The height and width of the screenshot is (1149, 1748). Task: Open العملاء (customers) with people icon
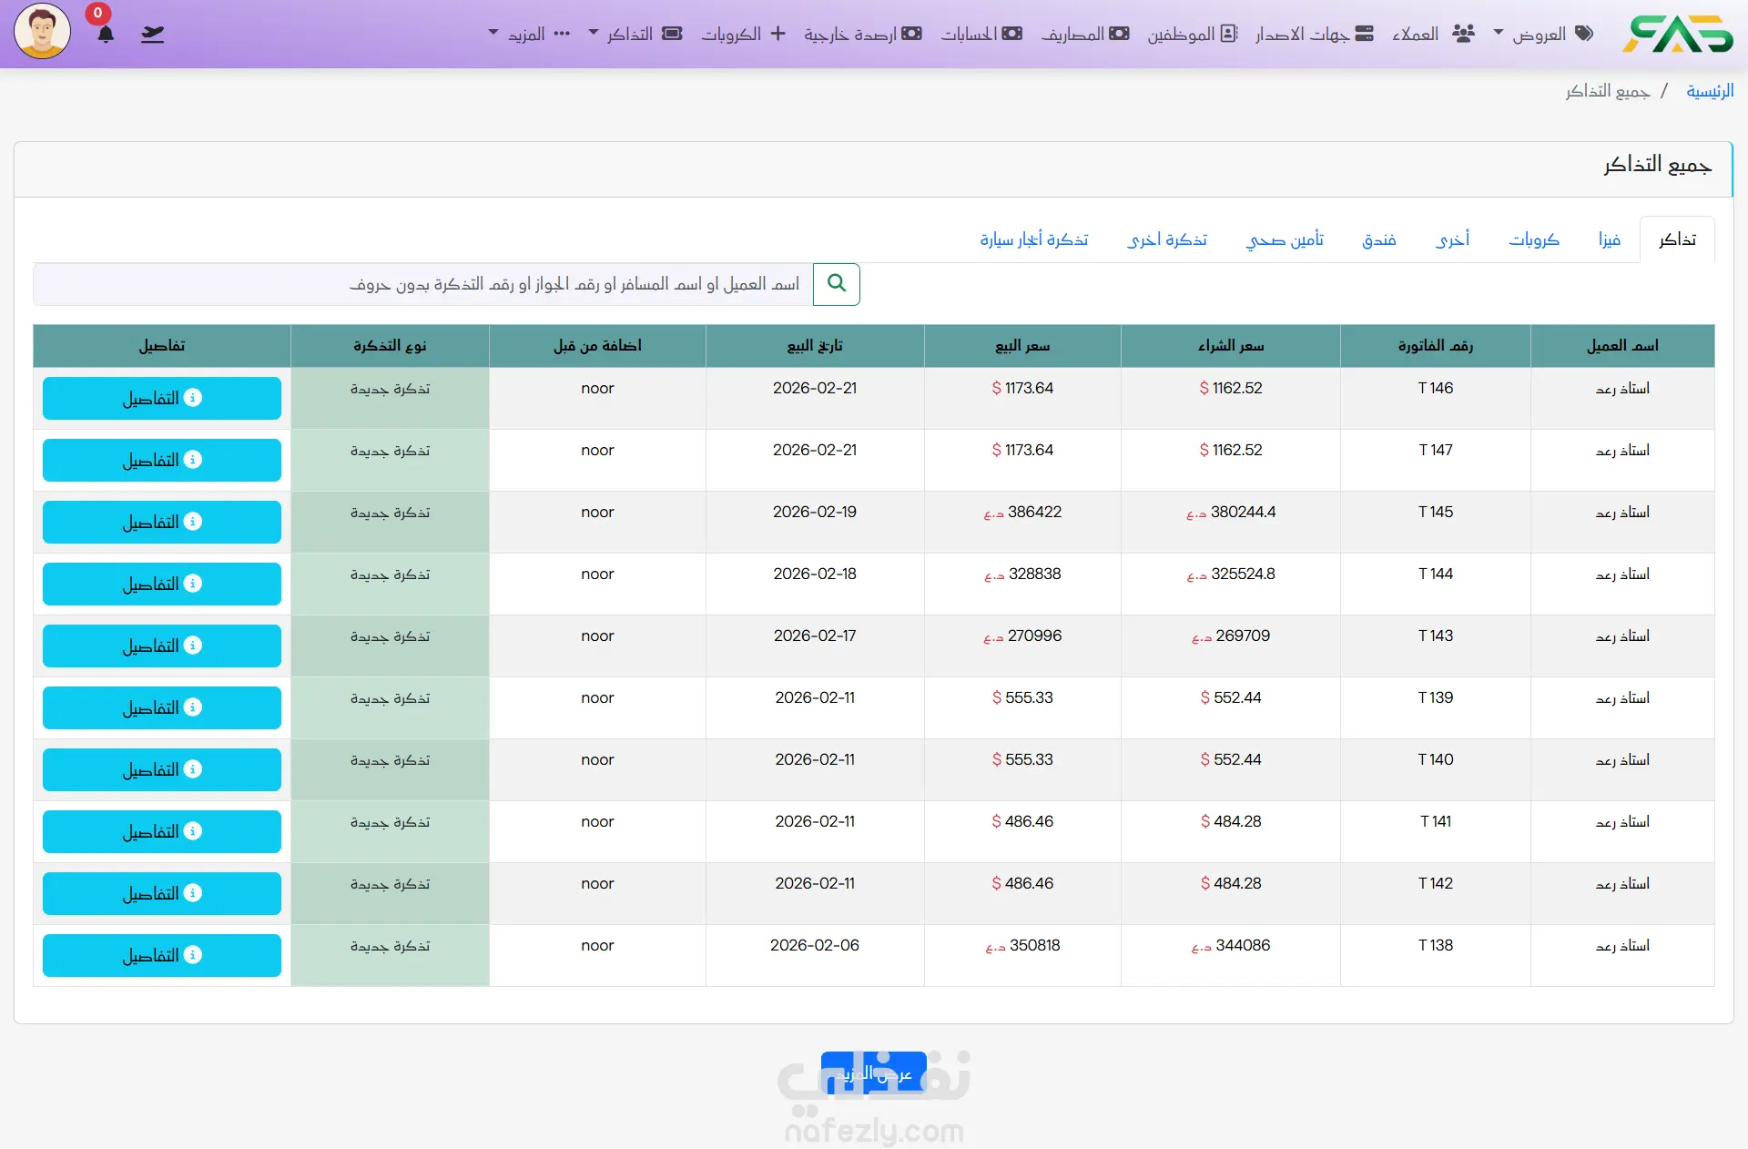(1433, 34)
